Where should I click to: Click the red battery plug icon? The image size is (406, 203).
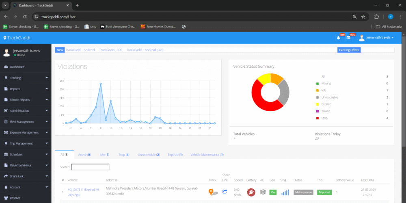(x=251, y=192)
